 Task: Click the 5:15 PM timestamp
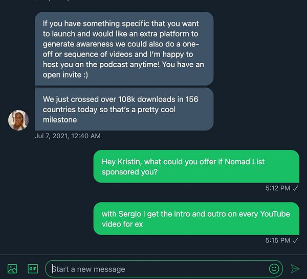click(x=277, y=240)
